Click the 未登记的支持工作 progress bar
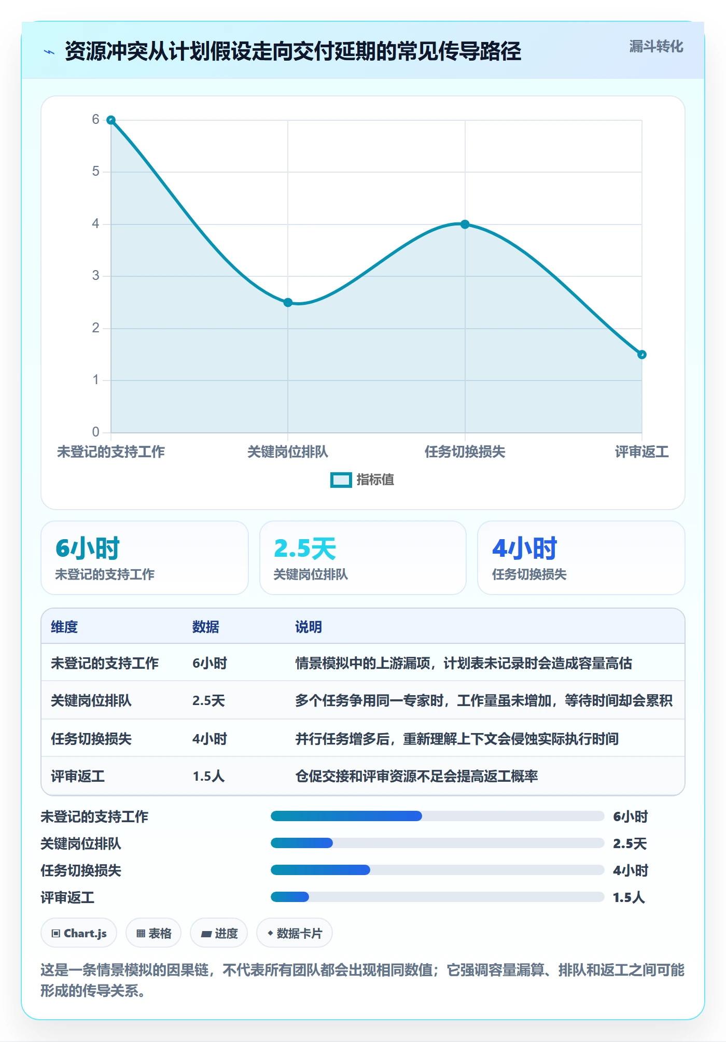This screenshot has height=1042, width=726. (438, 816)
